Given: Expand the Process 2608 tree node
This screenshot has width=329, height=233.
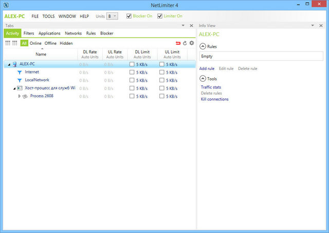Looking at the screenshot, I should coord(20,96).
